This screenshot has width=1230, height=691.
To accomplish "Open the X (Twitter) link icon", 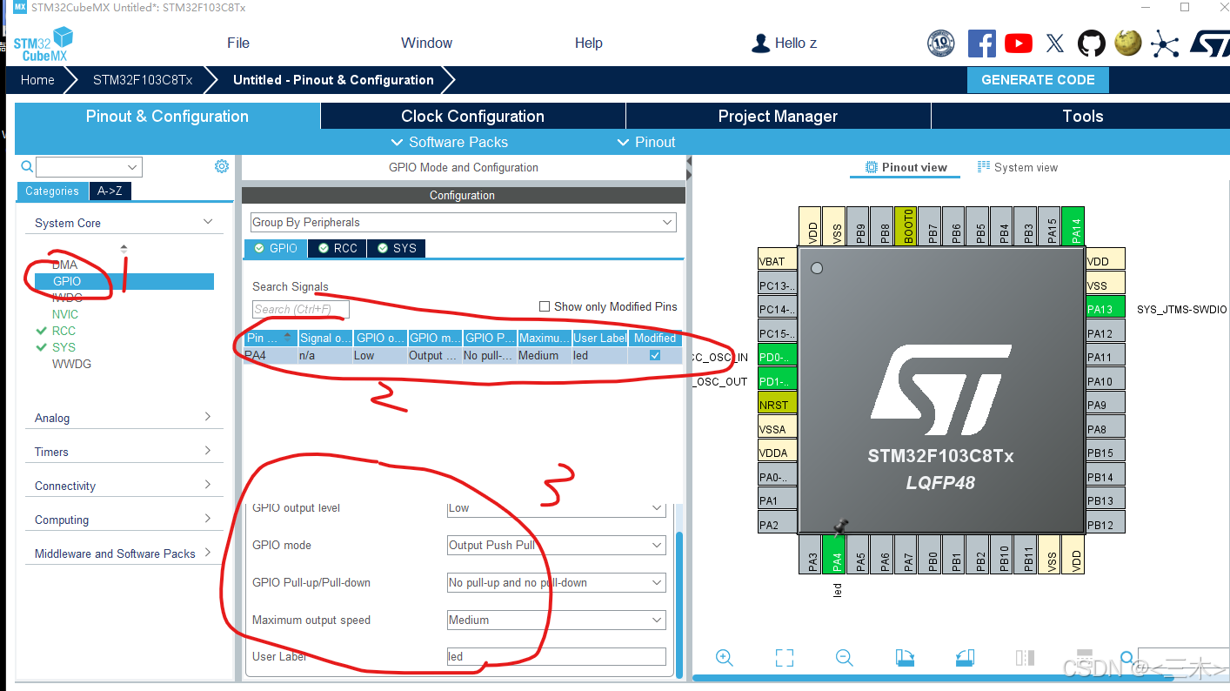I will tap(1054, 43).
